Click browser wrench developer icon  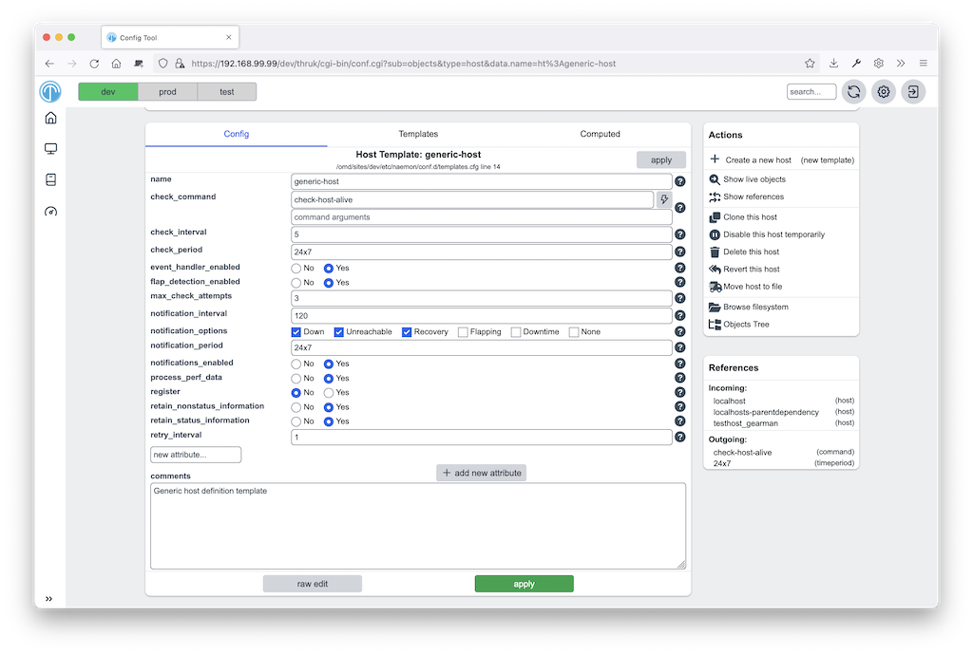pyautogui.click(x=856, y=64)
